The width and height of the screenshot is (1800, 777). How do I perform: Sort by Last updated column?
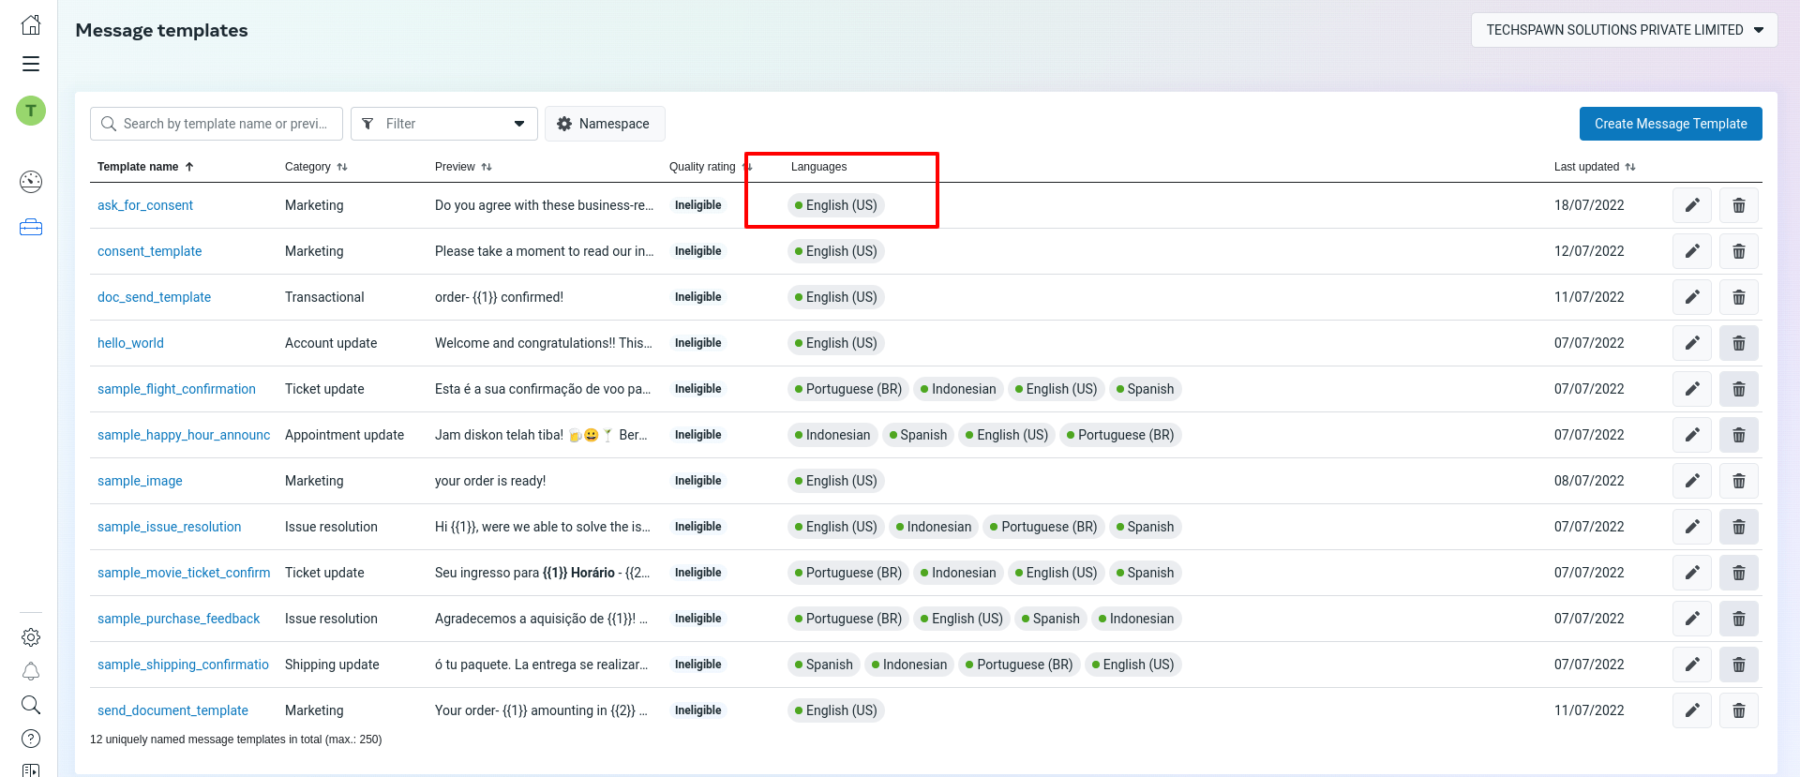[x=1594, y=167]
